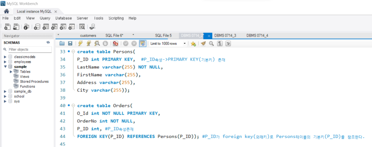Create a new view icon
Viewport: 372px width, 147px height.
click(x=54, y=27)
